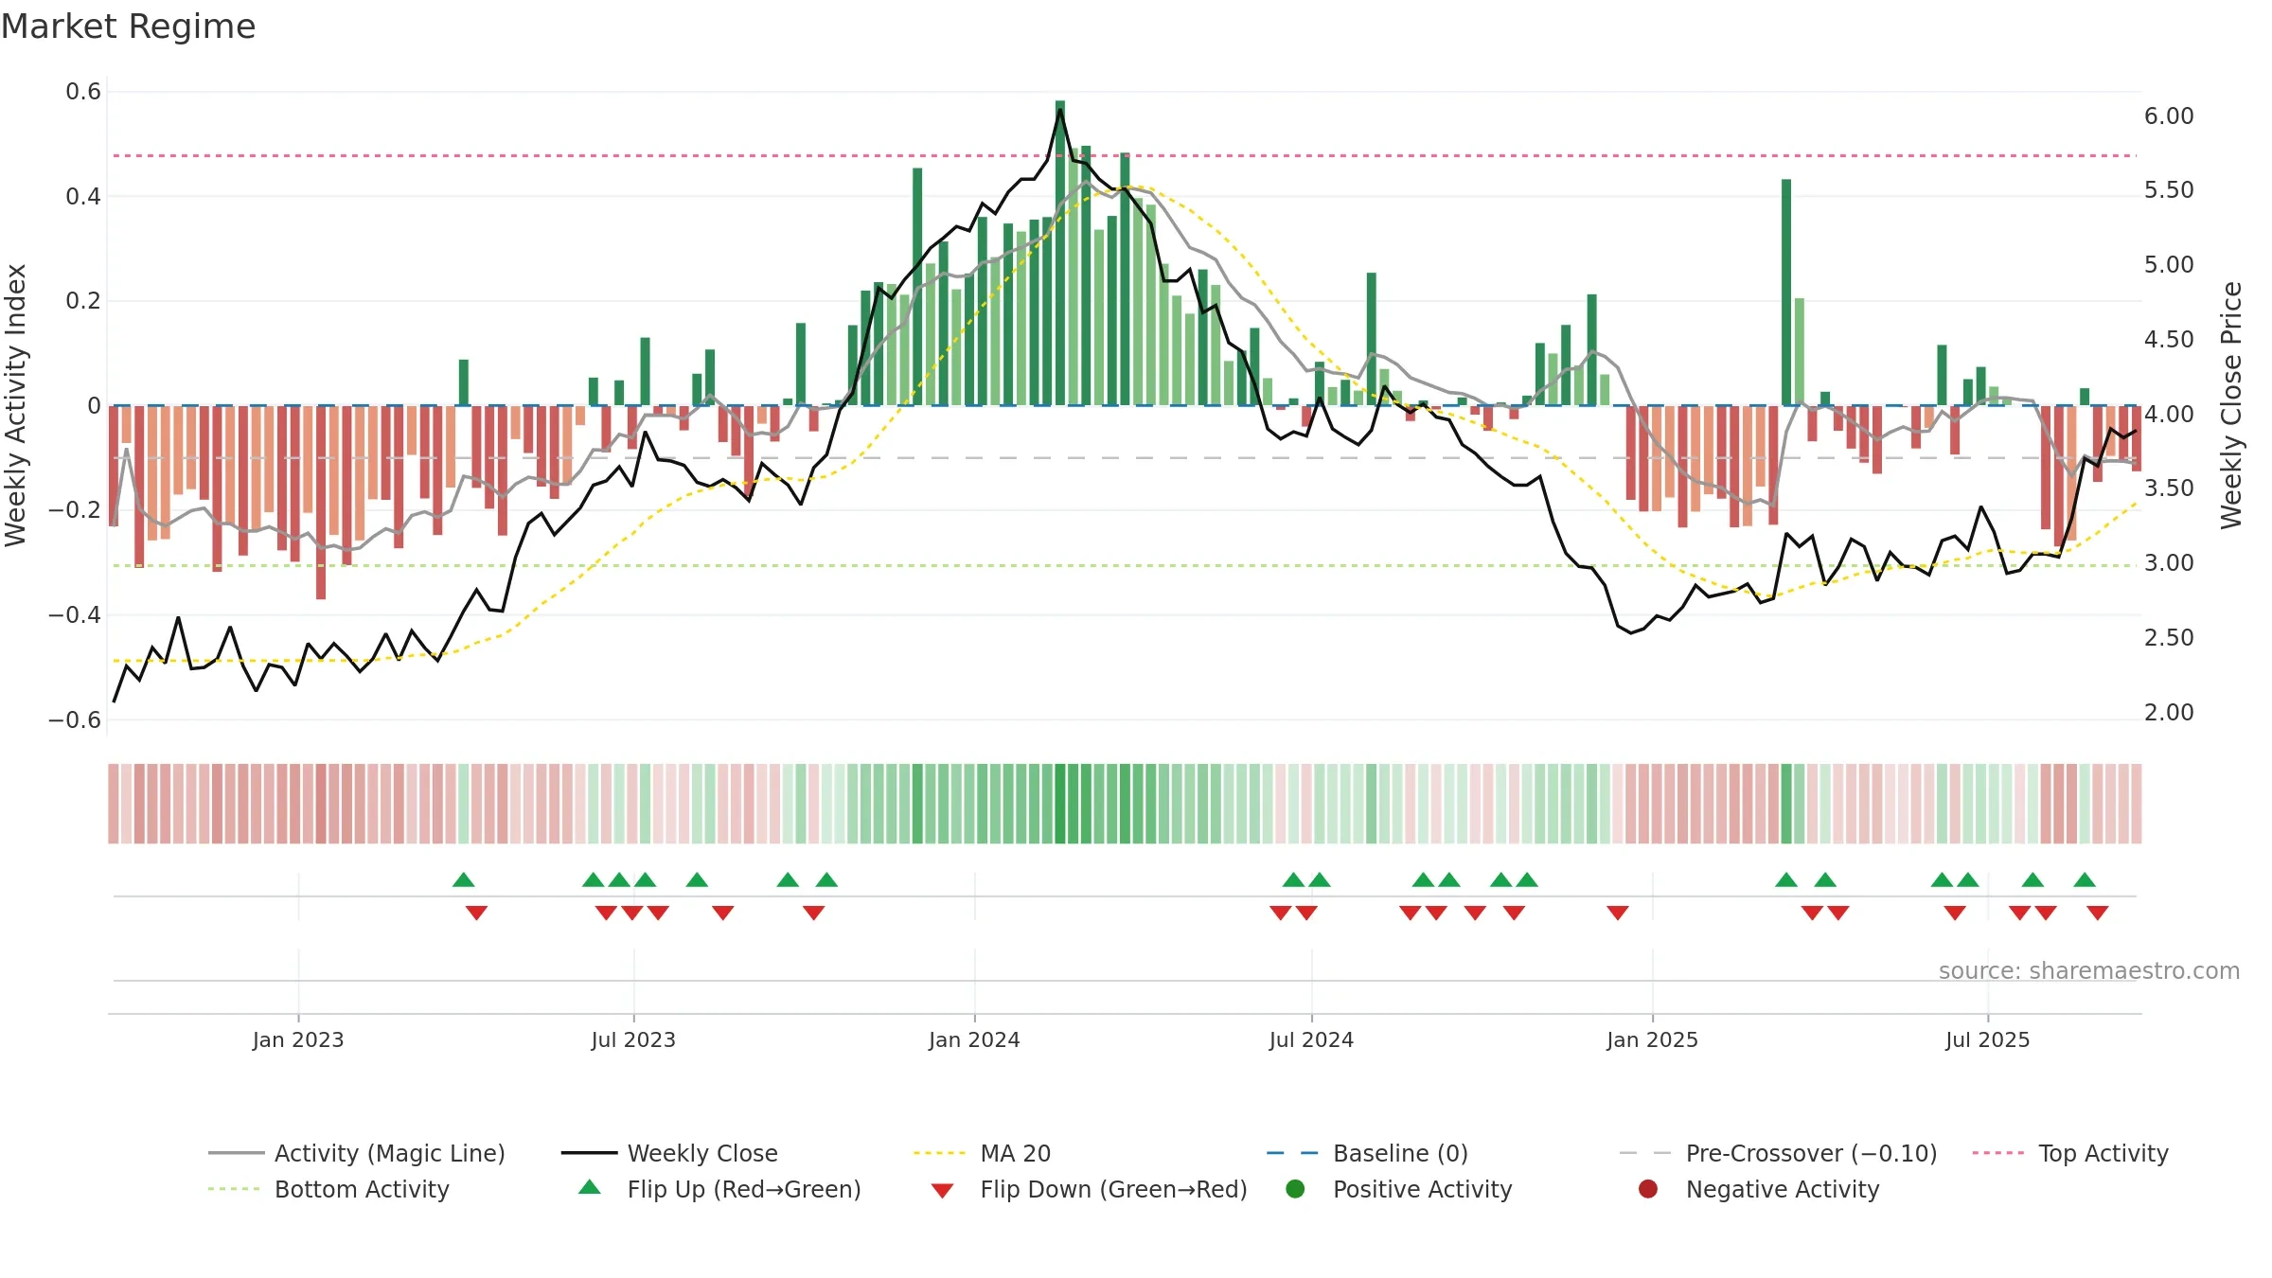Click the tallest green bar near Feb 2024

click(1060, 253)
